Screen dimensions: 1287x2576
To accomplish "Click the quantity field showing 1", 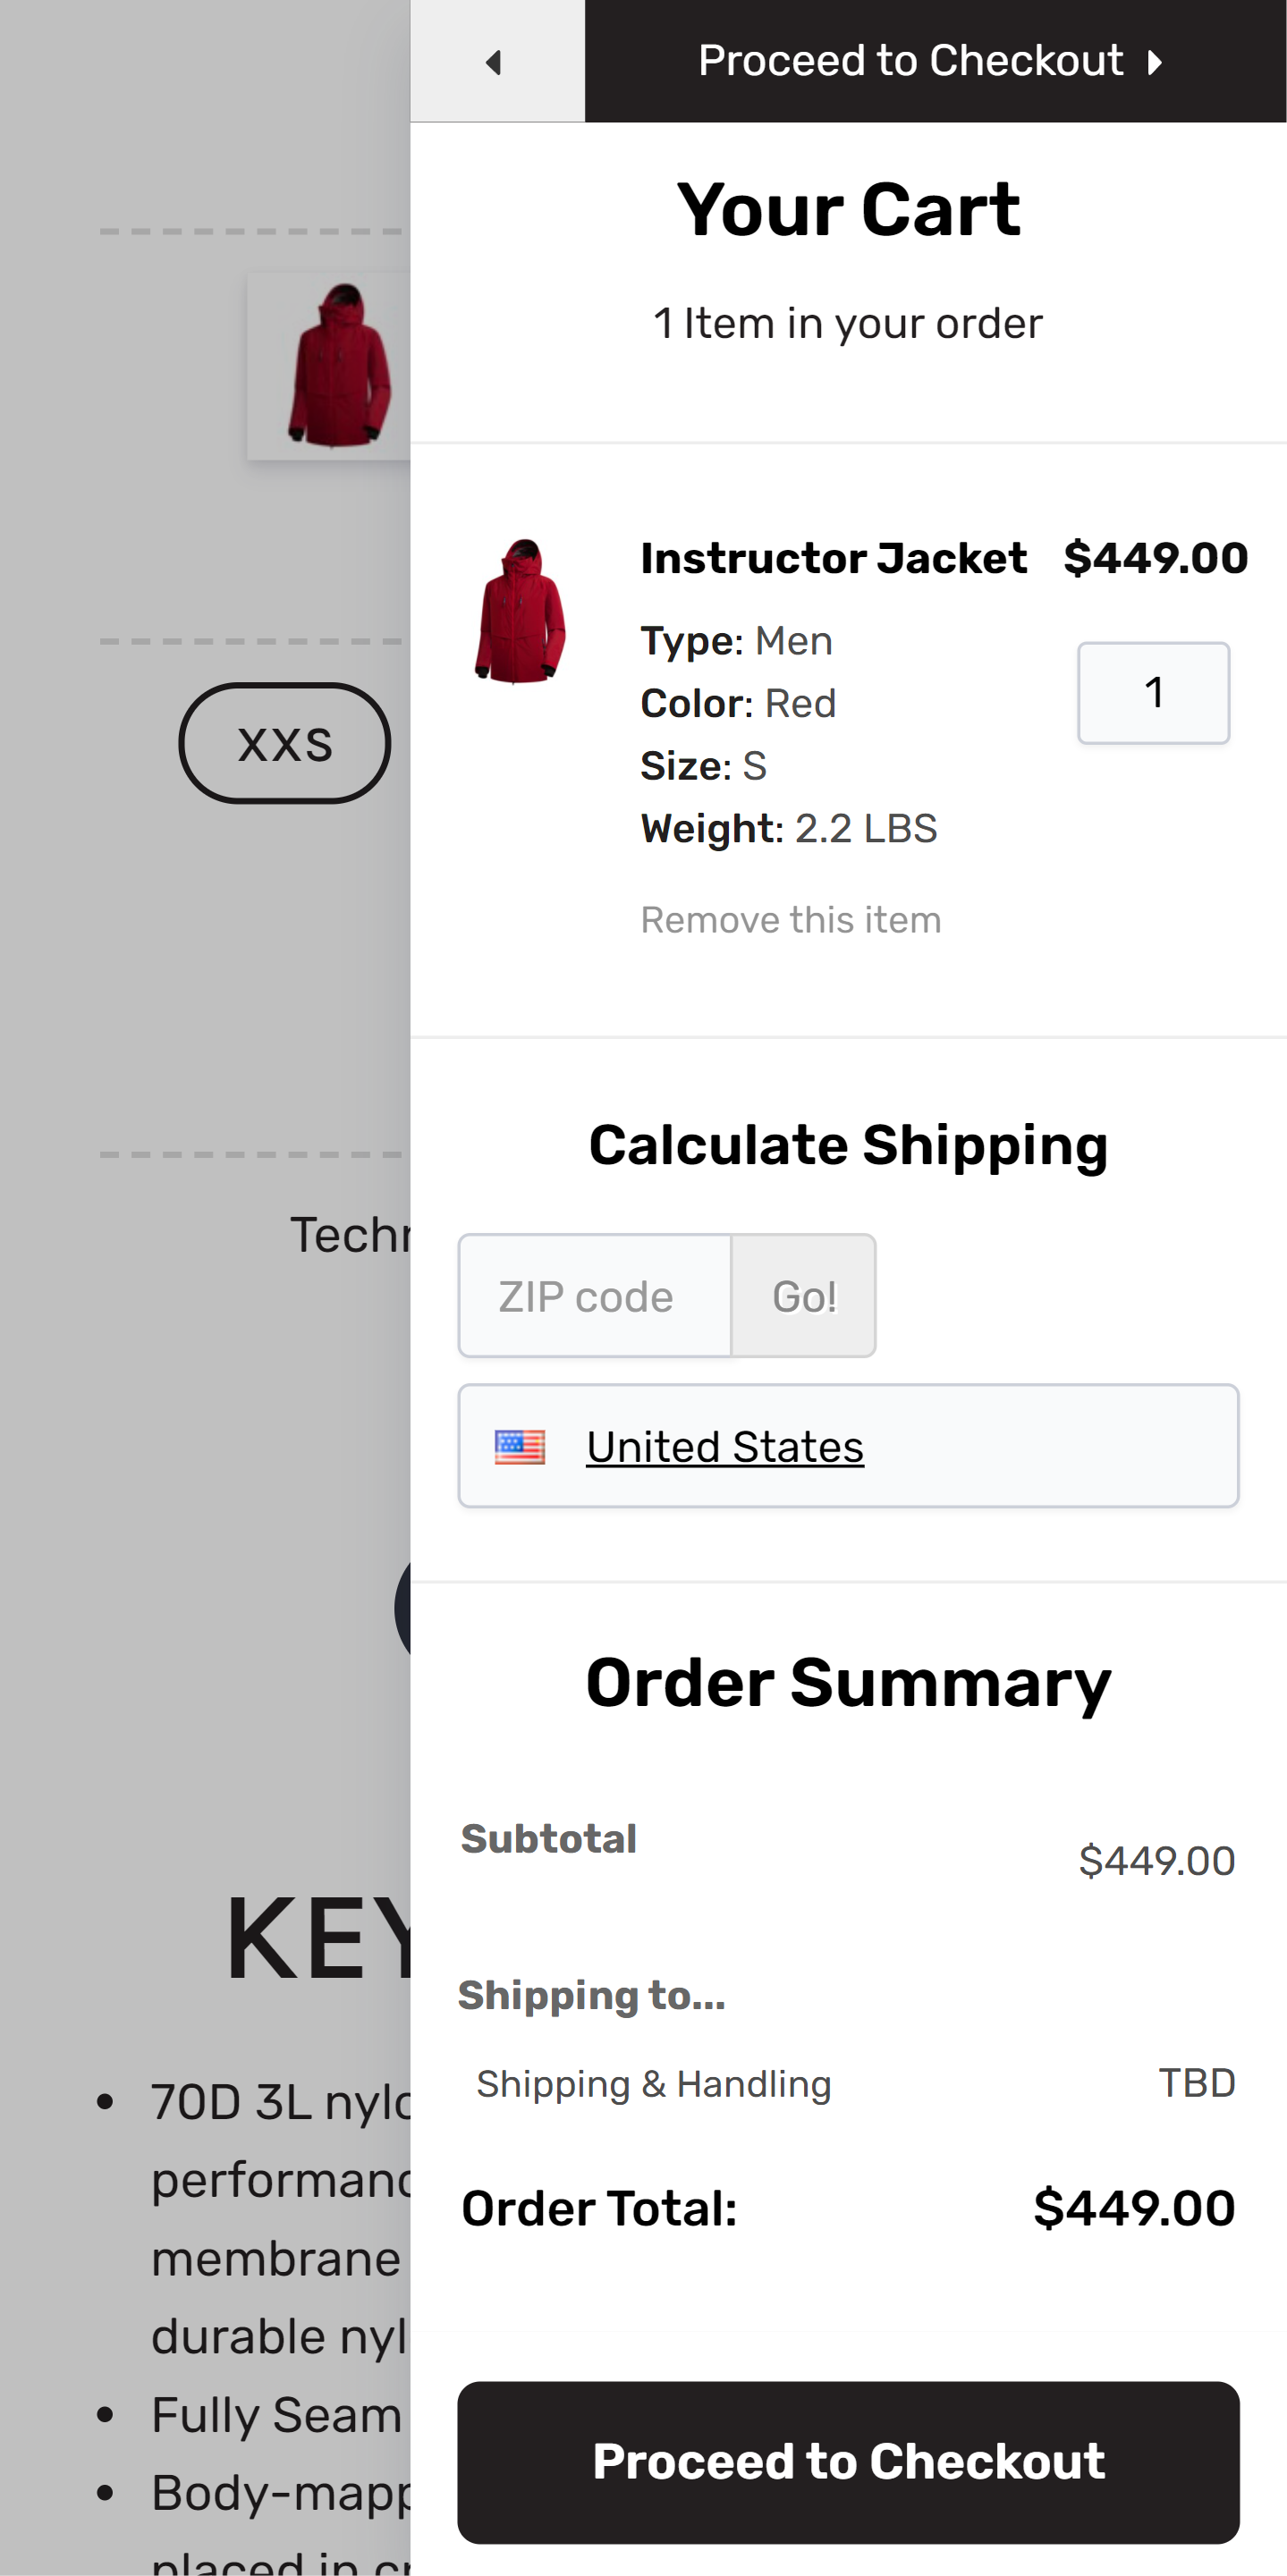I will click(x=1153, y=693).
